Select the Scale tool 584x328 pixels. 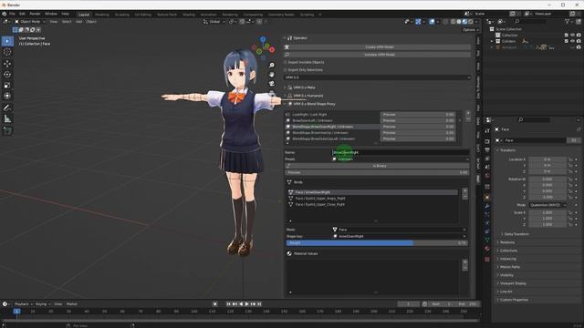click(7, 85)
